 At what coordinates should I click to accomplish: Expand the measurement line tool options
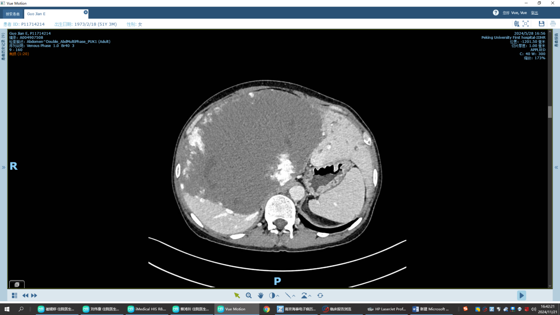click(x=294, y=296)
